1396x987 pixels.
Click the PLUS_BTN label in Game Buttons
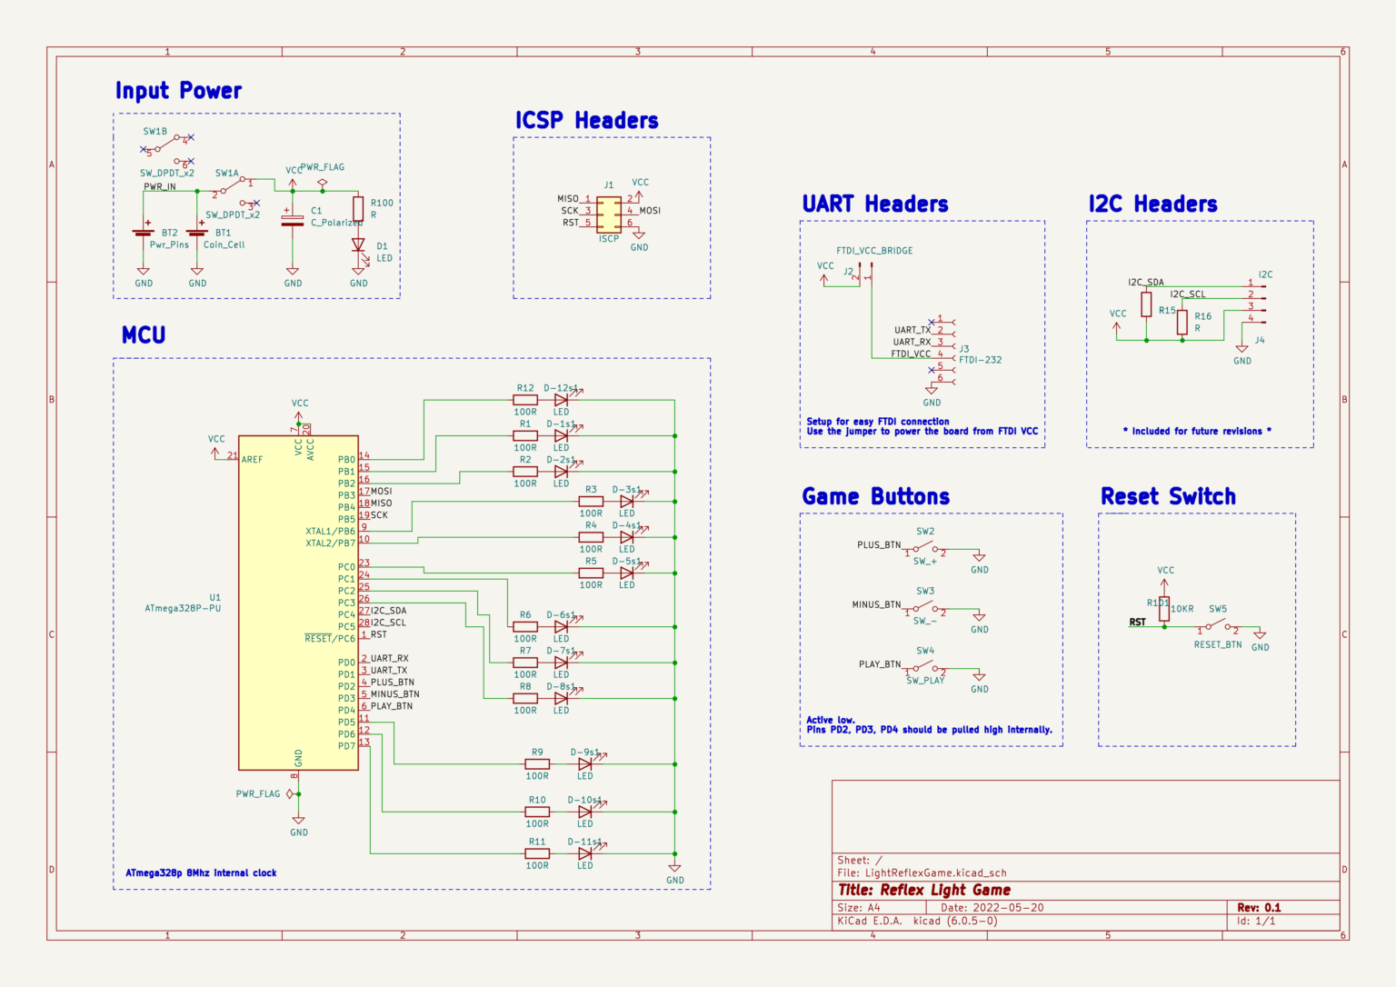point(879,545)
